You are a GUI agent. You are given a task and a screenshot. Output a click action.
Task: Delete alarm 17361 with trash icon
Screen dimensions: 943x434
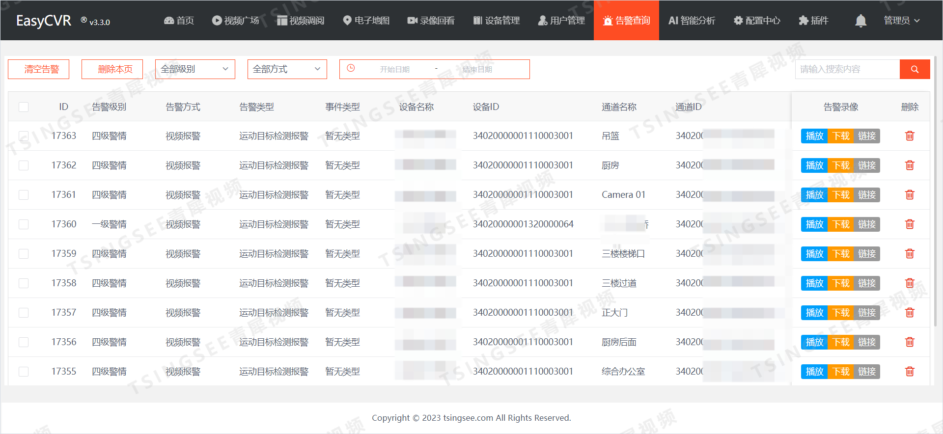910,195
